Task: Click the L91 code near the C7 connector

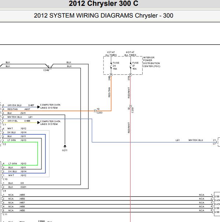Action: click(x=177, y=140)
